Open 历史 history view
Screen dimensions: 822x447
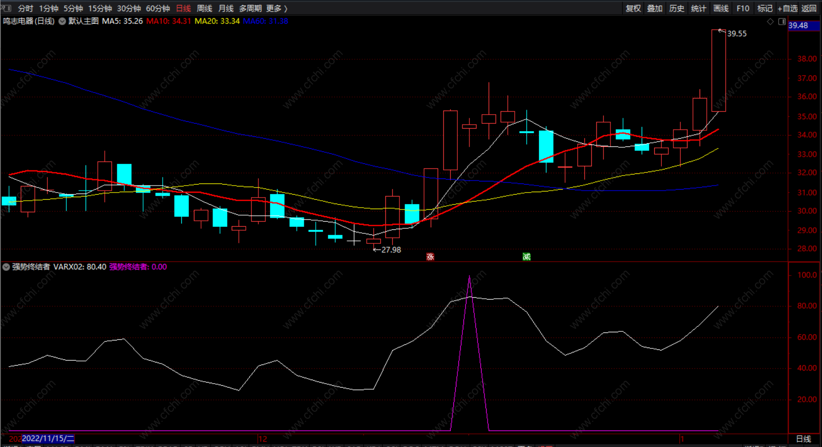676,9
